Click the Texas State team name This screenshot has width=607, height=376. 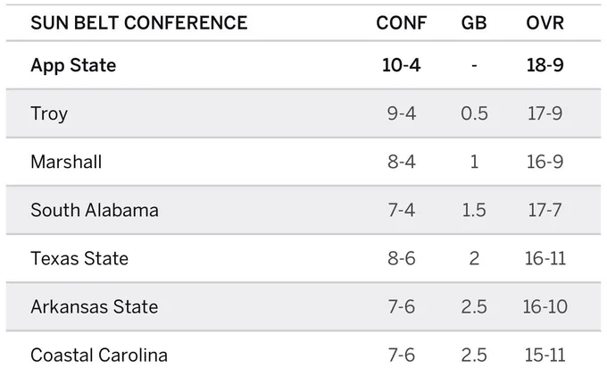point(79,258)
